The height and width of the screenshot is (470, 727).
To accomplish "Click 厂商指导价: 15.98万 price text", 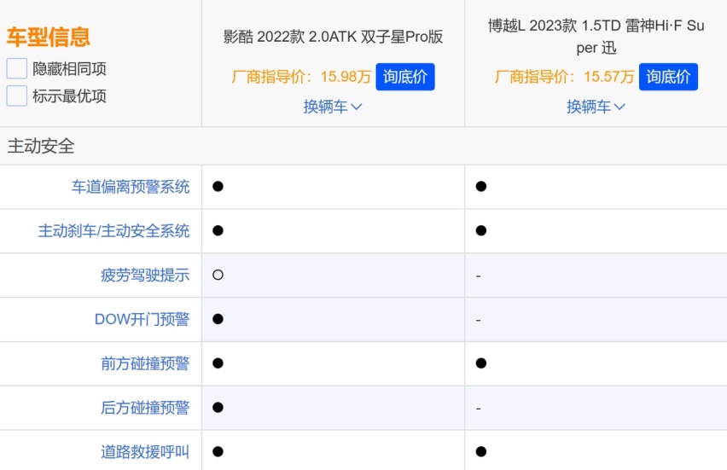I will coord(301,77).
